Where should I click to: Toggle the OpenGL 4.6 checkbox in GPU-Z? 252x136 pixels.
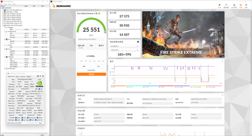(x=36, y=120)
